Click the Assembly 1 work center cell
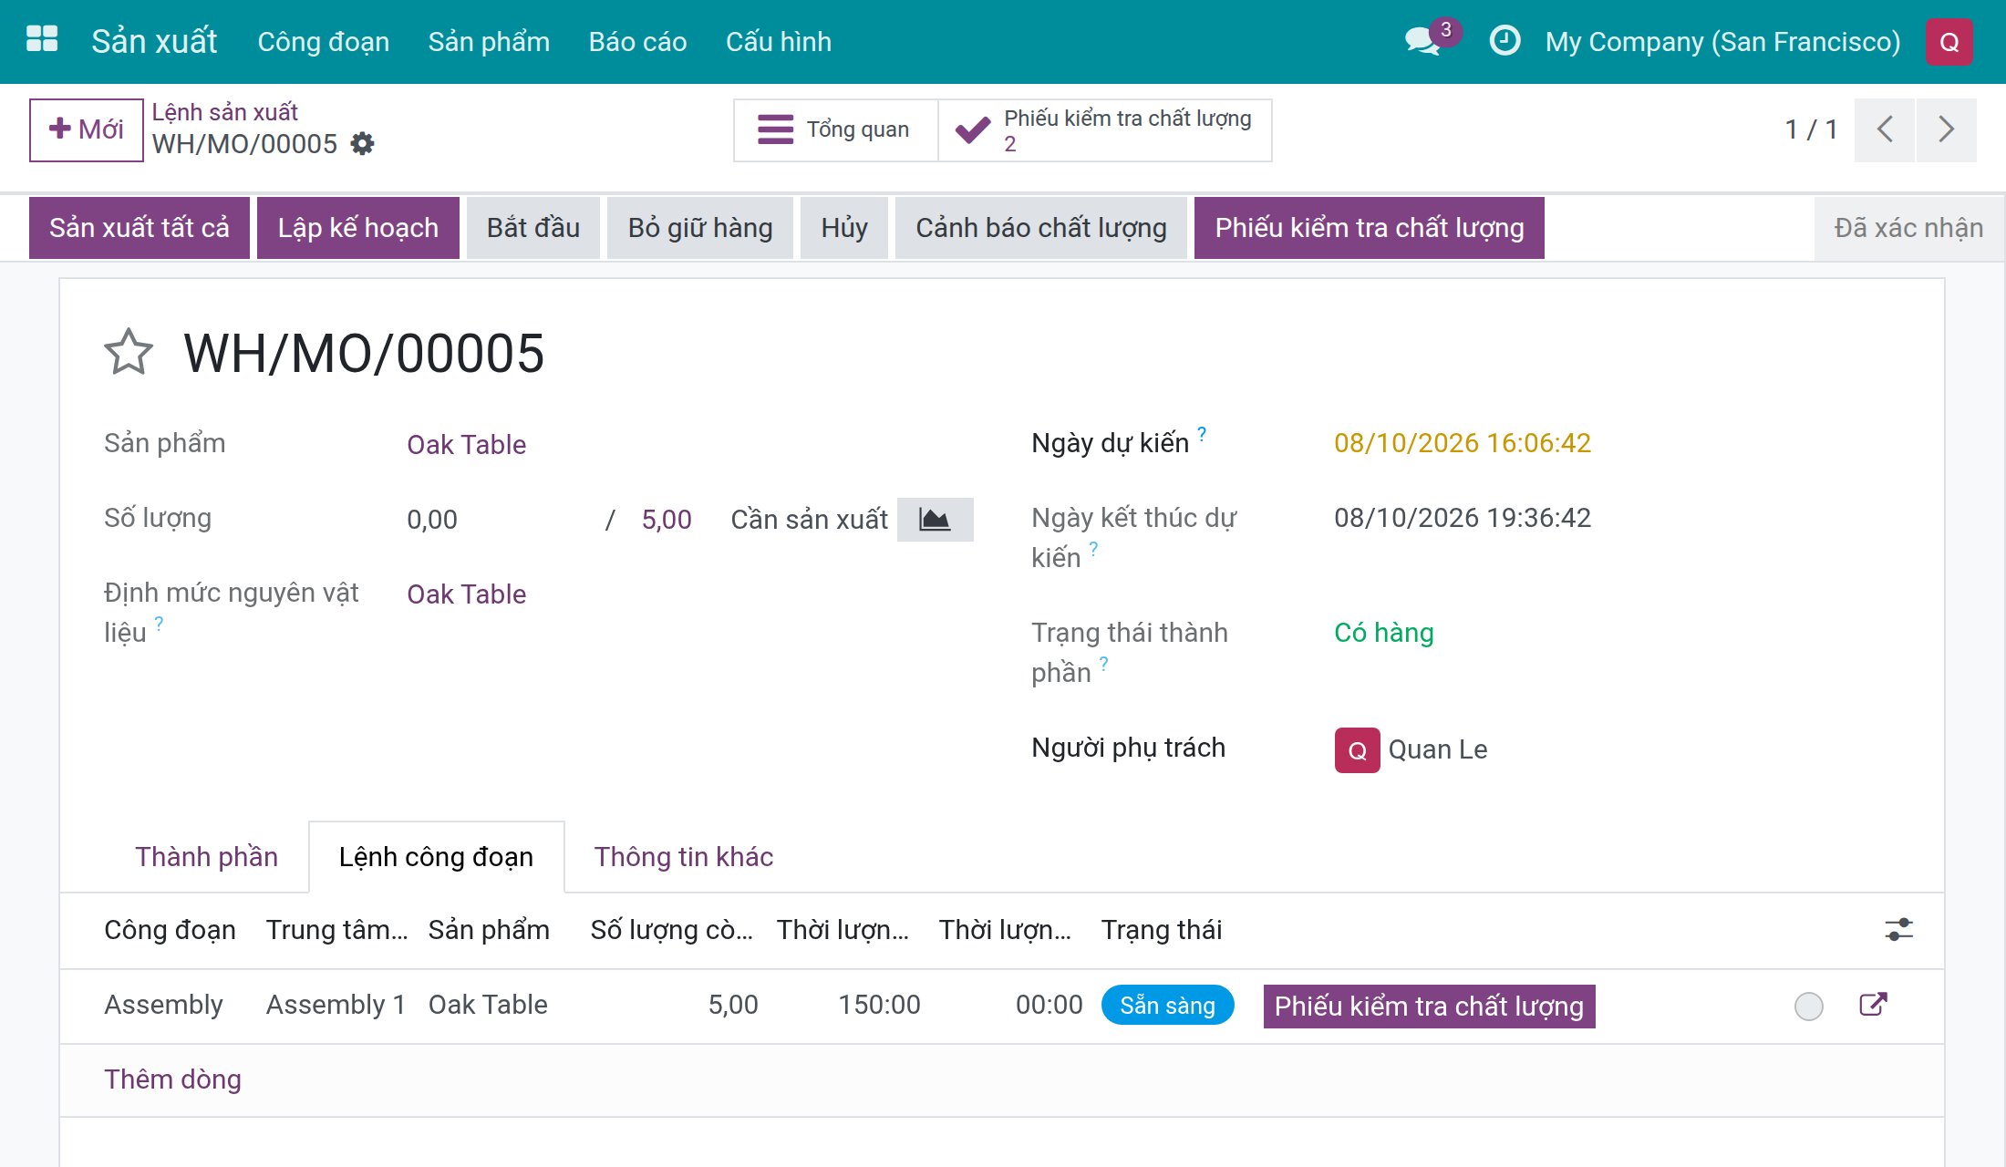Viewport: 2006px width, 1167px height. coord(336,1005)
